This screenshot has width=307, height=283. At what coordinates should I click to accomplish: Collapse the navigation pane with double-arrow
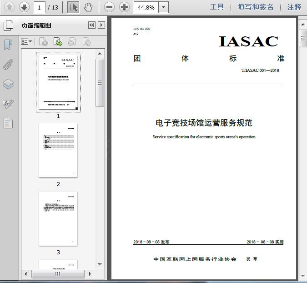tap(92, 25)
